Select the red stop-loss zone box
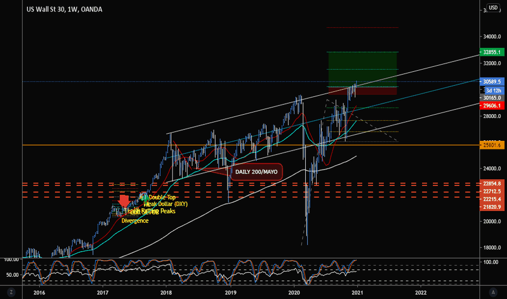Viewport: 507px width, 299px height. coord(362,91)
